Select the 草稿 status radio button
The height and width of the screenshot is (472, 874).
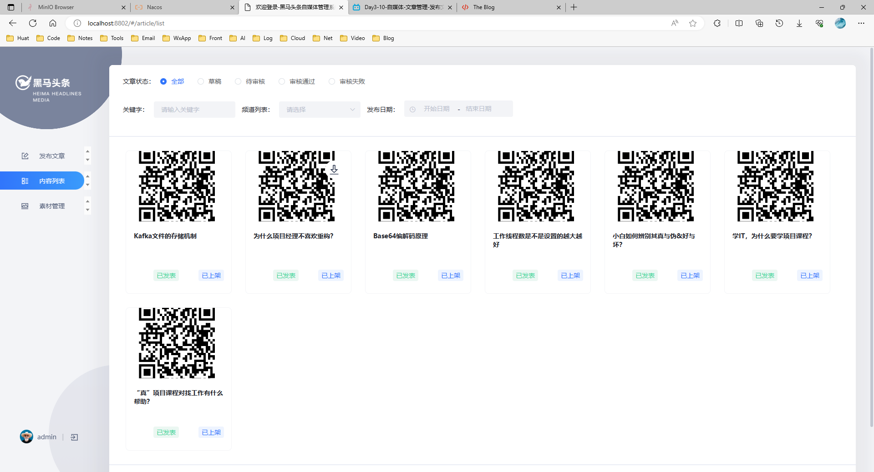click(201, 81)
